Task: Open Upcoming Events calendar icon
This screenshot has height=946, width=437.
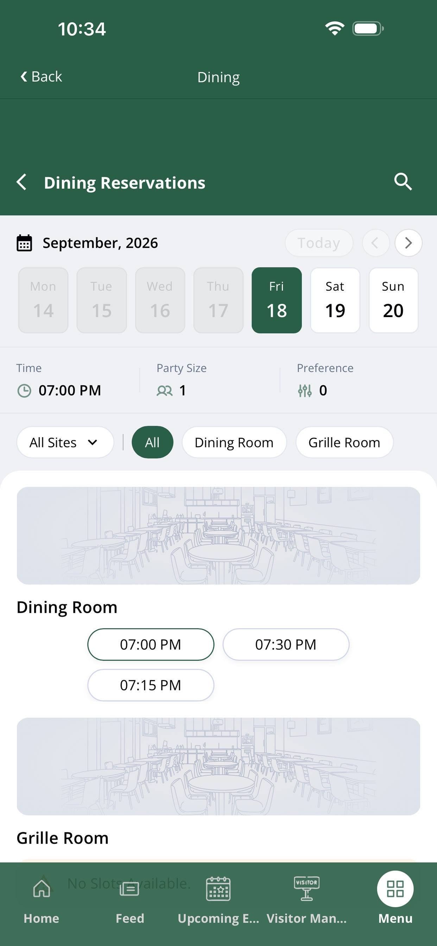Action: tap(218, 889)
